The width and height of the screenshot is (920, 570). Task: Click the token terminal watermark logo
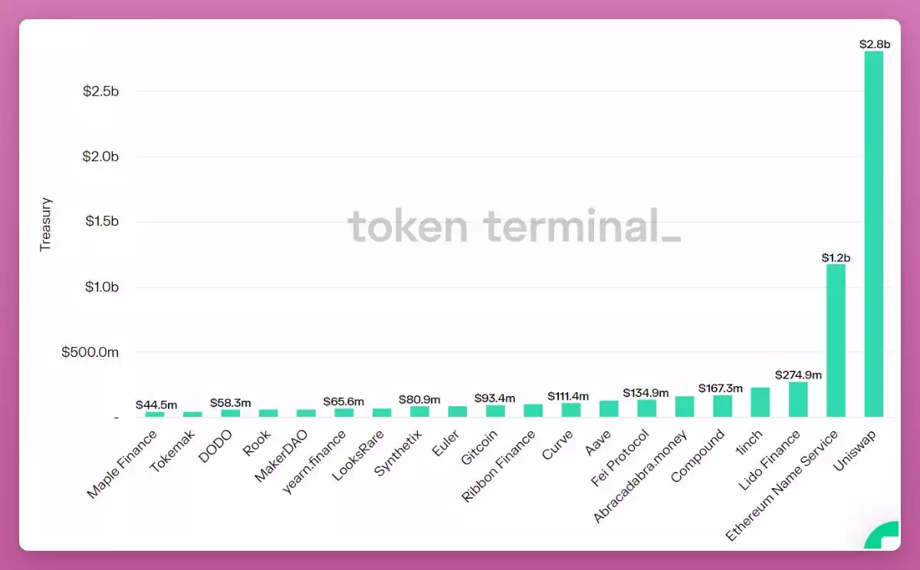(x=514, y=226)
